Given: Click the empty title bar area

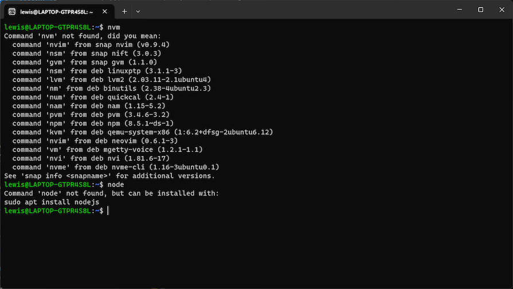Looking at the screenshot, I should (287, 10).
